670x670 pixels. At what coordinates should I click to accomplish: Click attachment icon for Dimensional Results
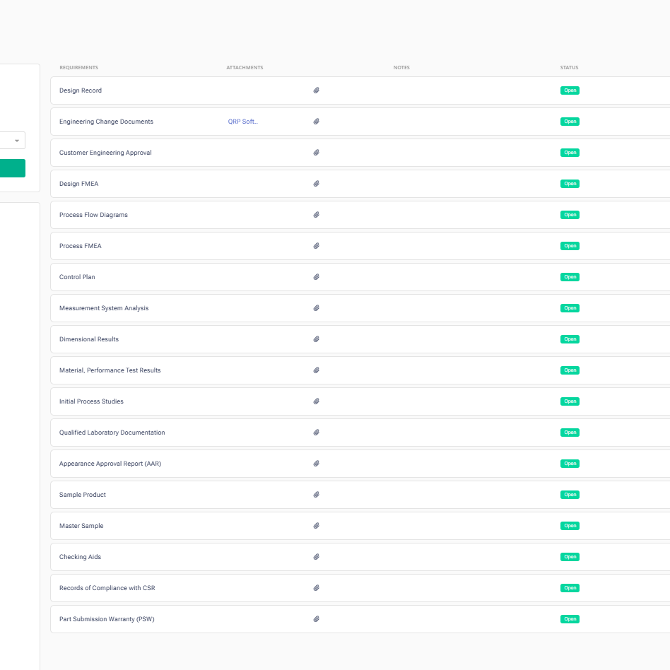317,339
